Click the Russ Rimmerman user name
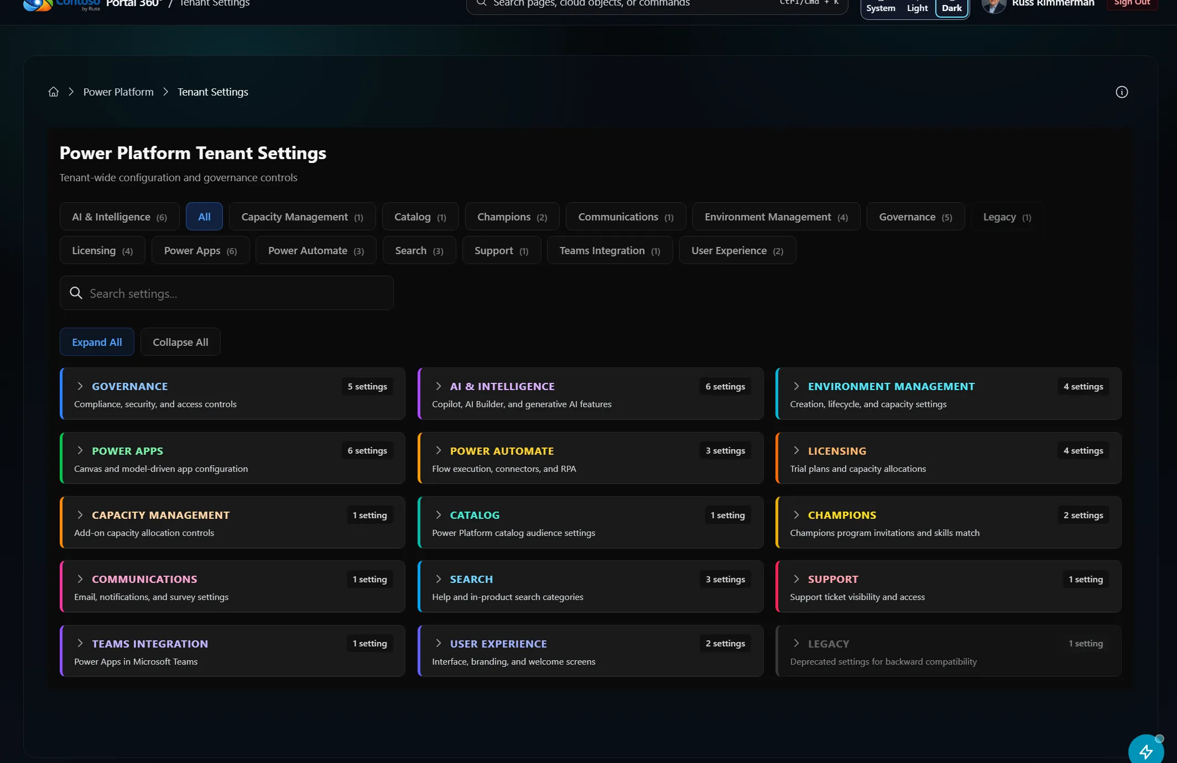1177x763 pixels. click(1053, 3)
